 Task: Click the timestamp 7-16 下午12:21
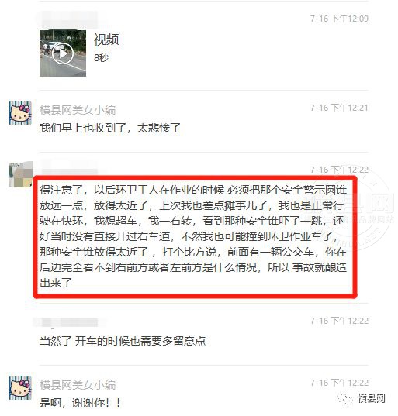tap(339, 108)
